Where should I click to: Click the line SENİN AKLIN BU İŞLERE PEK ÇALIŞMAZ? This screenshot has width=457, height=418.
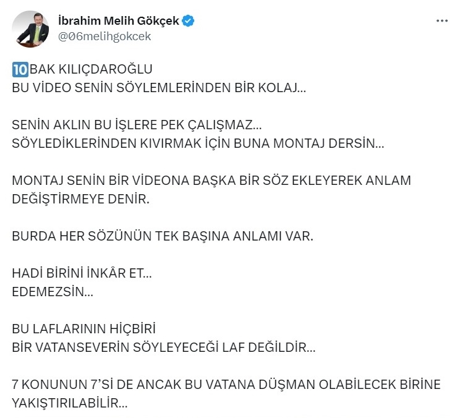click(x=137, y=125)
